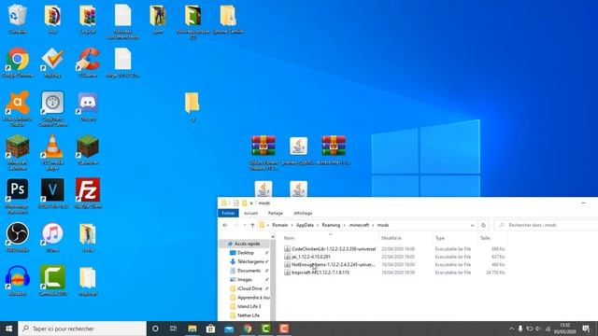Select the Java jar icon between the archives
598x336 pixels.
(x=298, y=150)
